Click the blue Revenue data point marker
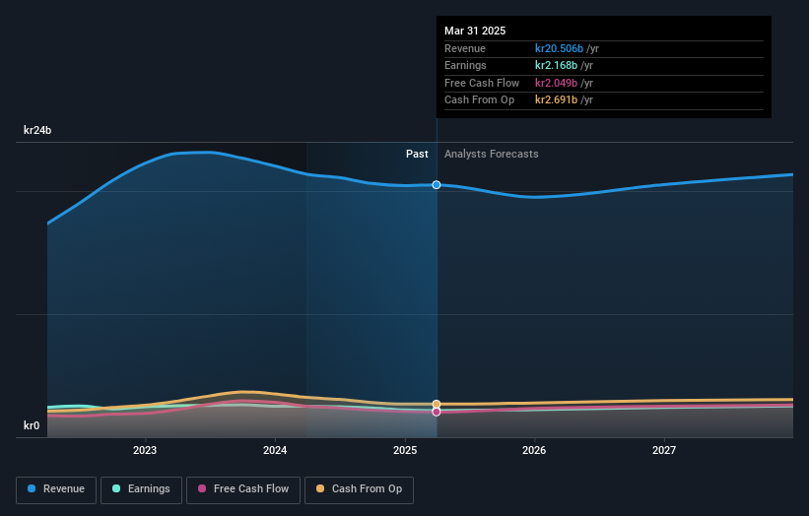The image size is (809, 516). click(437, 184)
